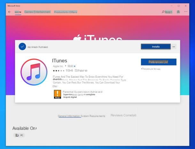
Task: Click the Available On heading
Action: coord(24,128)
